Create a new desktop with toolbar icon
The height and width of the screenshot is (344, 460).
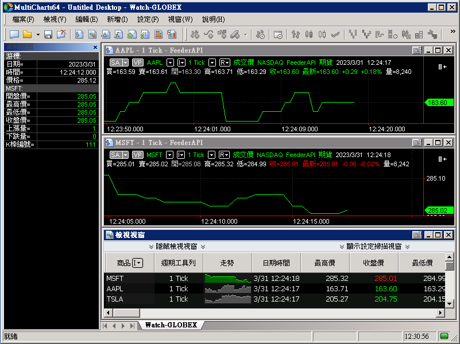pos(14,34)
